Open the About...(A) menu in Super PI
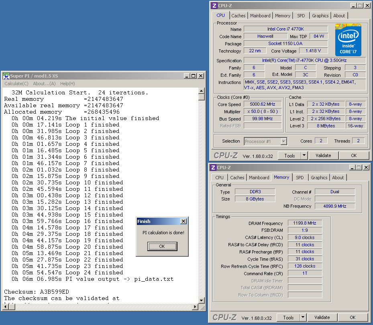The image size is (373, 325). tap(44, 84)
